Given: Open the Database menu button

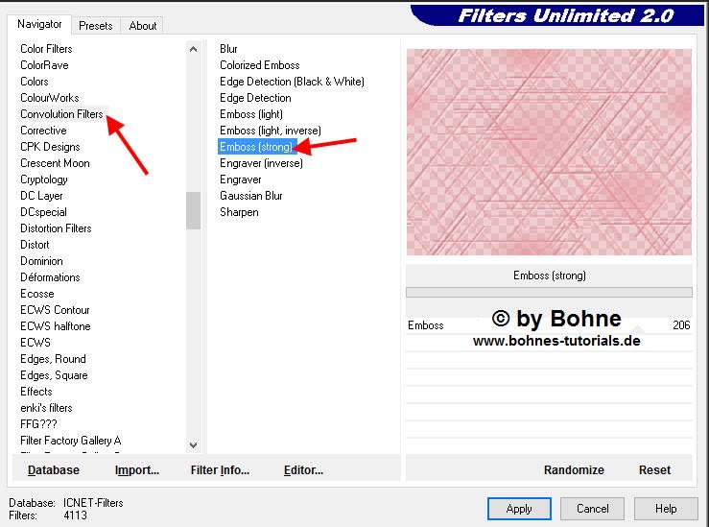Looking at the screenshot, I should (54, 470).
